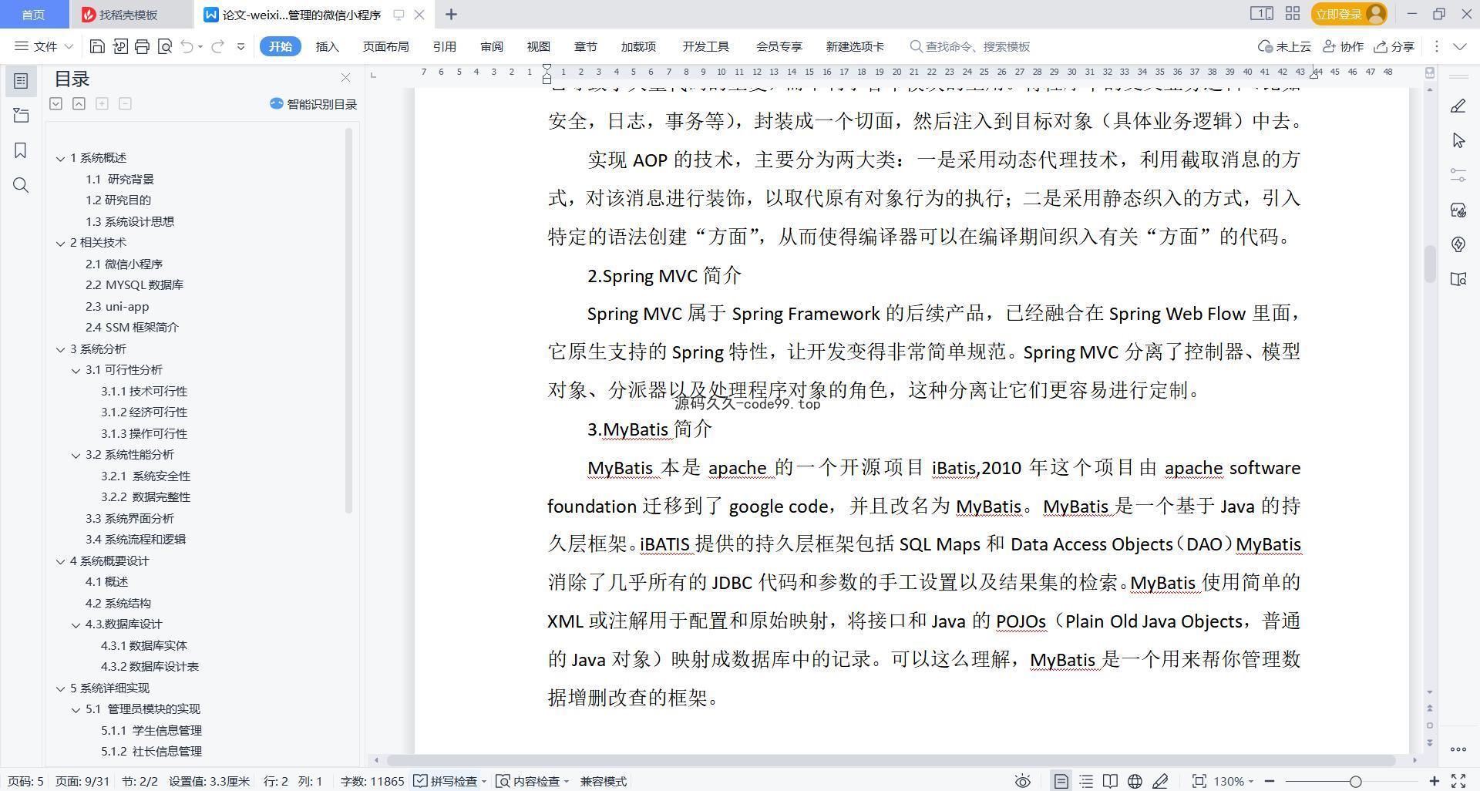
Task: Click the Print icon
Action: point(142,46)
